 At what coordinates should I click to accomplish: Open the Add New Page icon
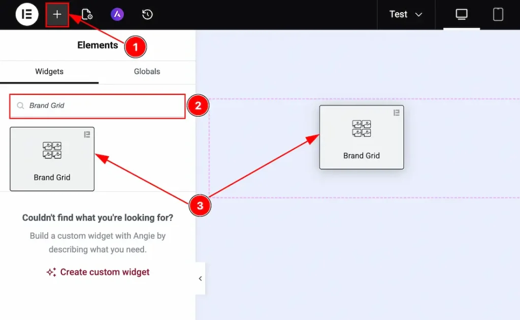point(86,14)
